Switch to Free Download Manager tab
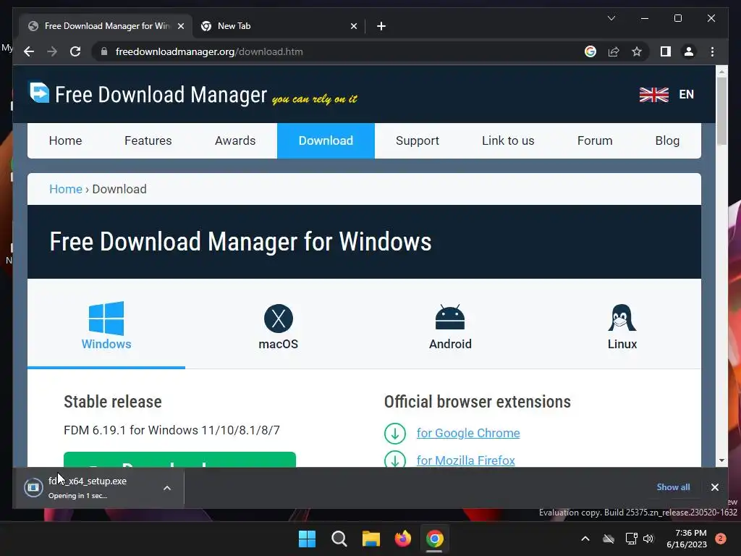The image size is (741, 556). (x=105, y=26)
